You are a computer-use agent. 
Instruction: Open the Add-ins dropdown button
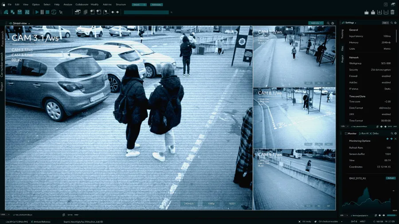pos(315,23)
